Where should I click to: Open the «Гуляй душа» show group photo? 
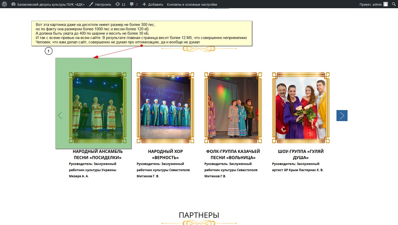pyautogui.click(x=301, y=108)
